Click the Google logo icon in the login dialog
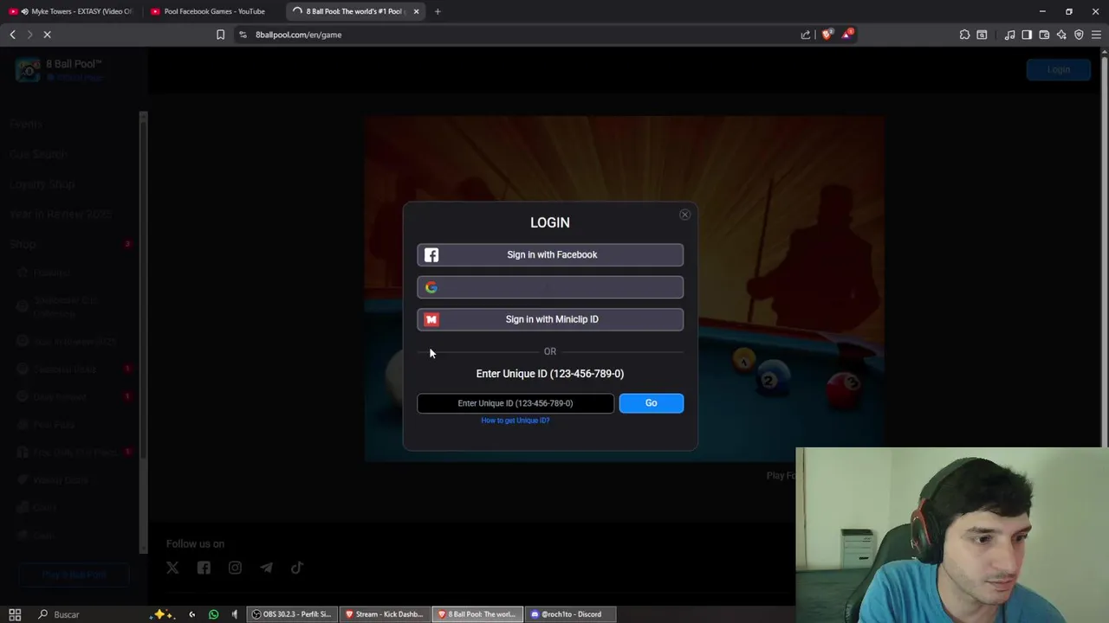 click(x=431, y=287)
